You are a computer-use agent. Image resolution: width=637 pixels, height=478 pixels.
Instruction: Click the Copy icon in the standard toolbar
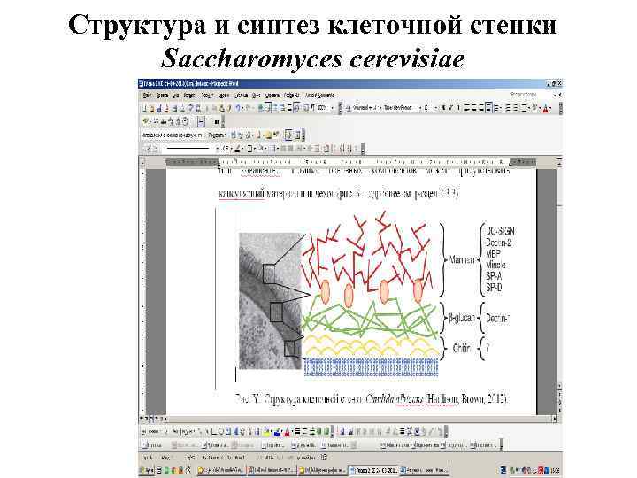point(214,108)
